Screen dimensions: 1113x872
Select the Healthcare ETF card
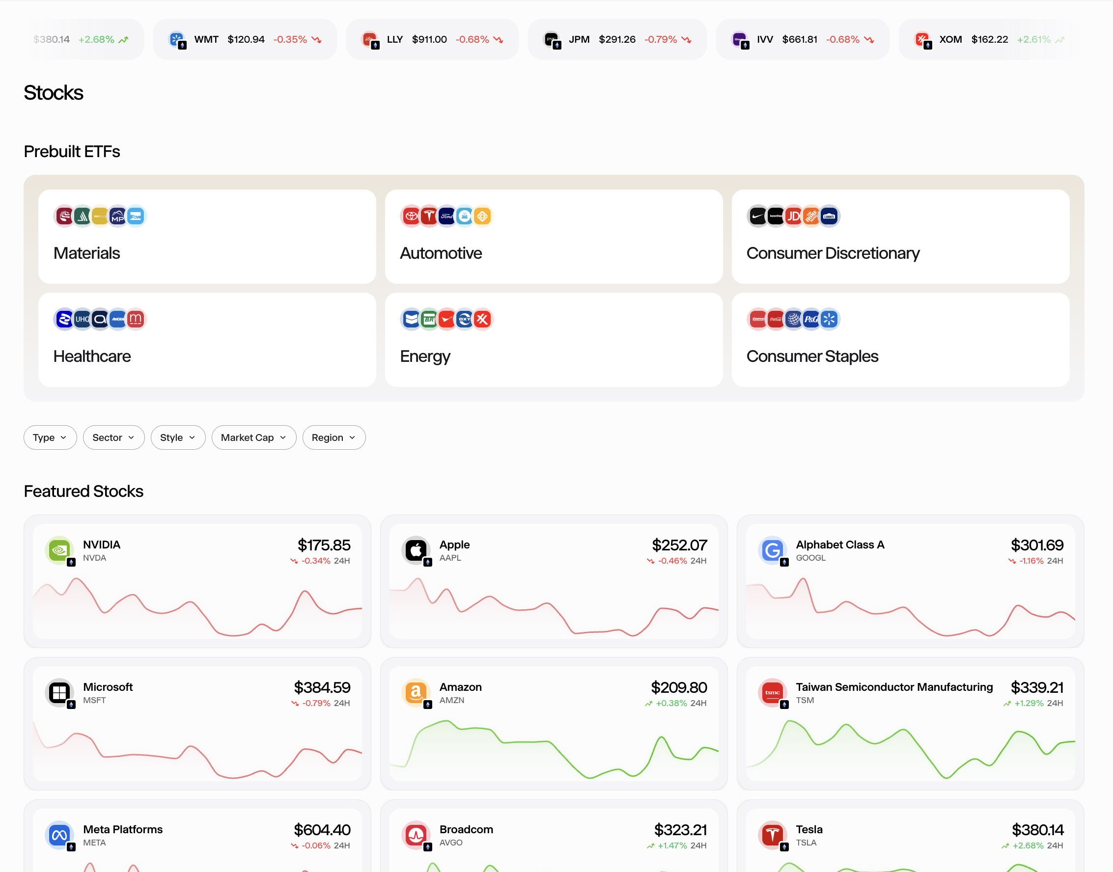click(x=207, y=339)
